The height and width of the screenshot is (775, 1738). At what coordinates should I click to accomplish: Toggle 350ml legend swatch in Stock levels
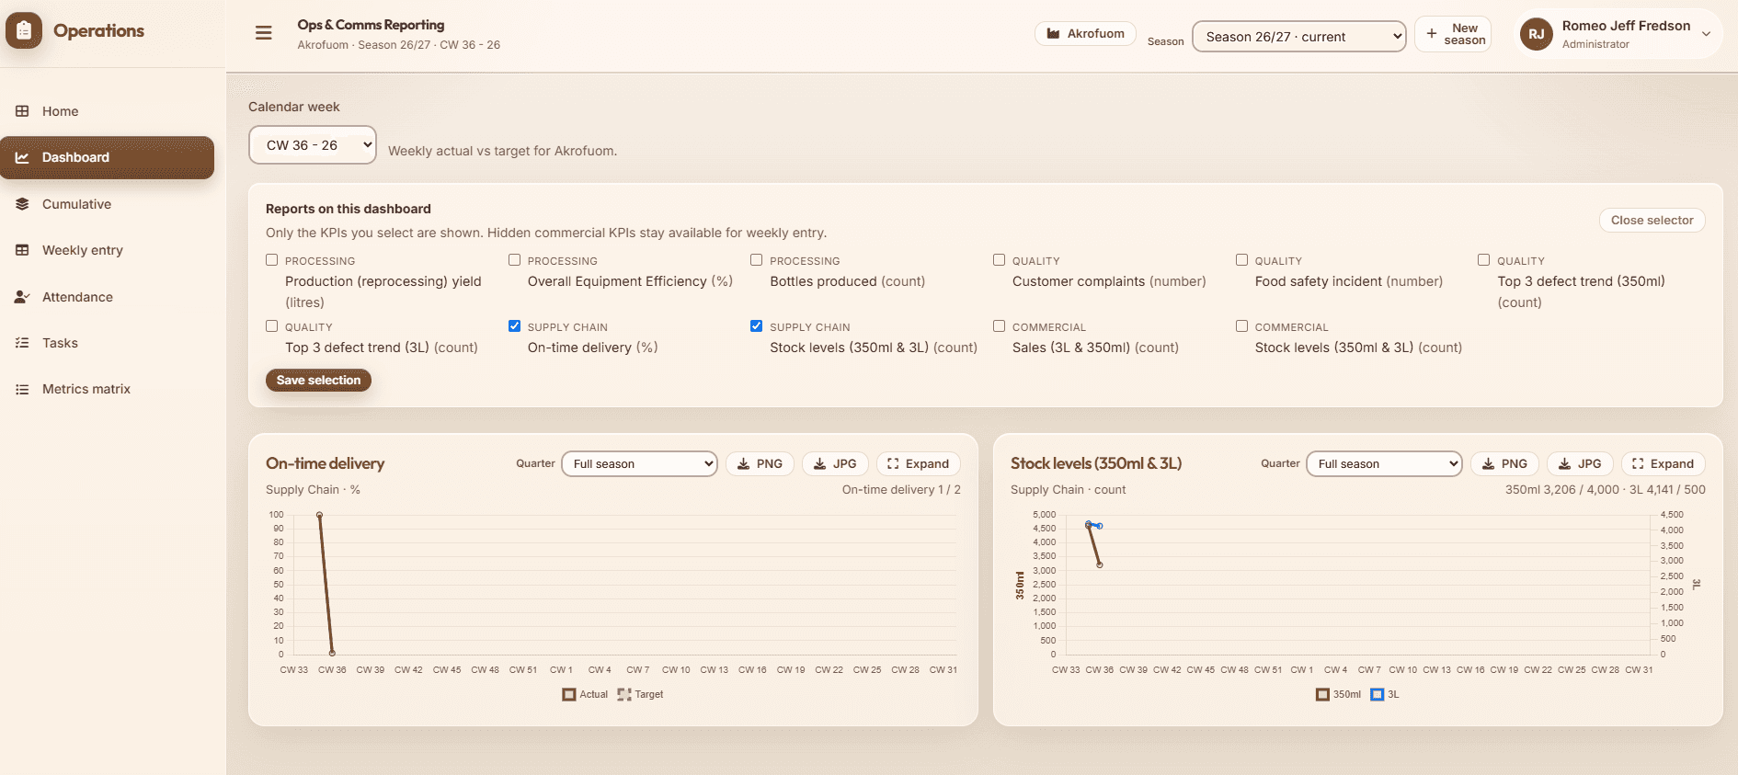tap(1322, 695)
